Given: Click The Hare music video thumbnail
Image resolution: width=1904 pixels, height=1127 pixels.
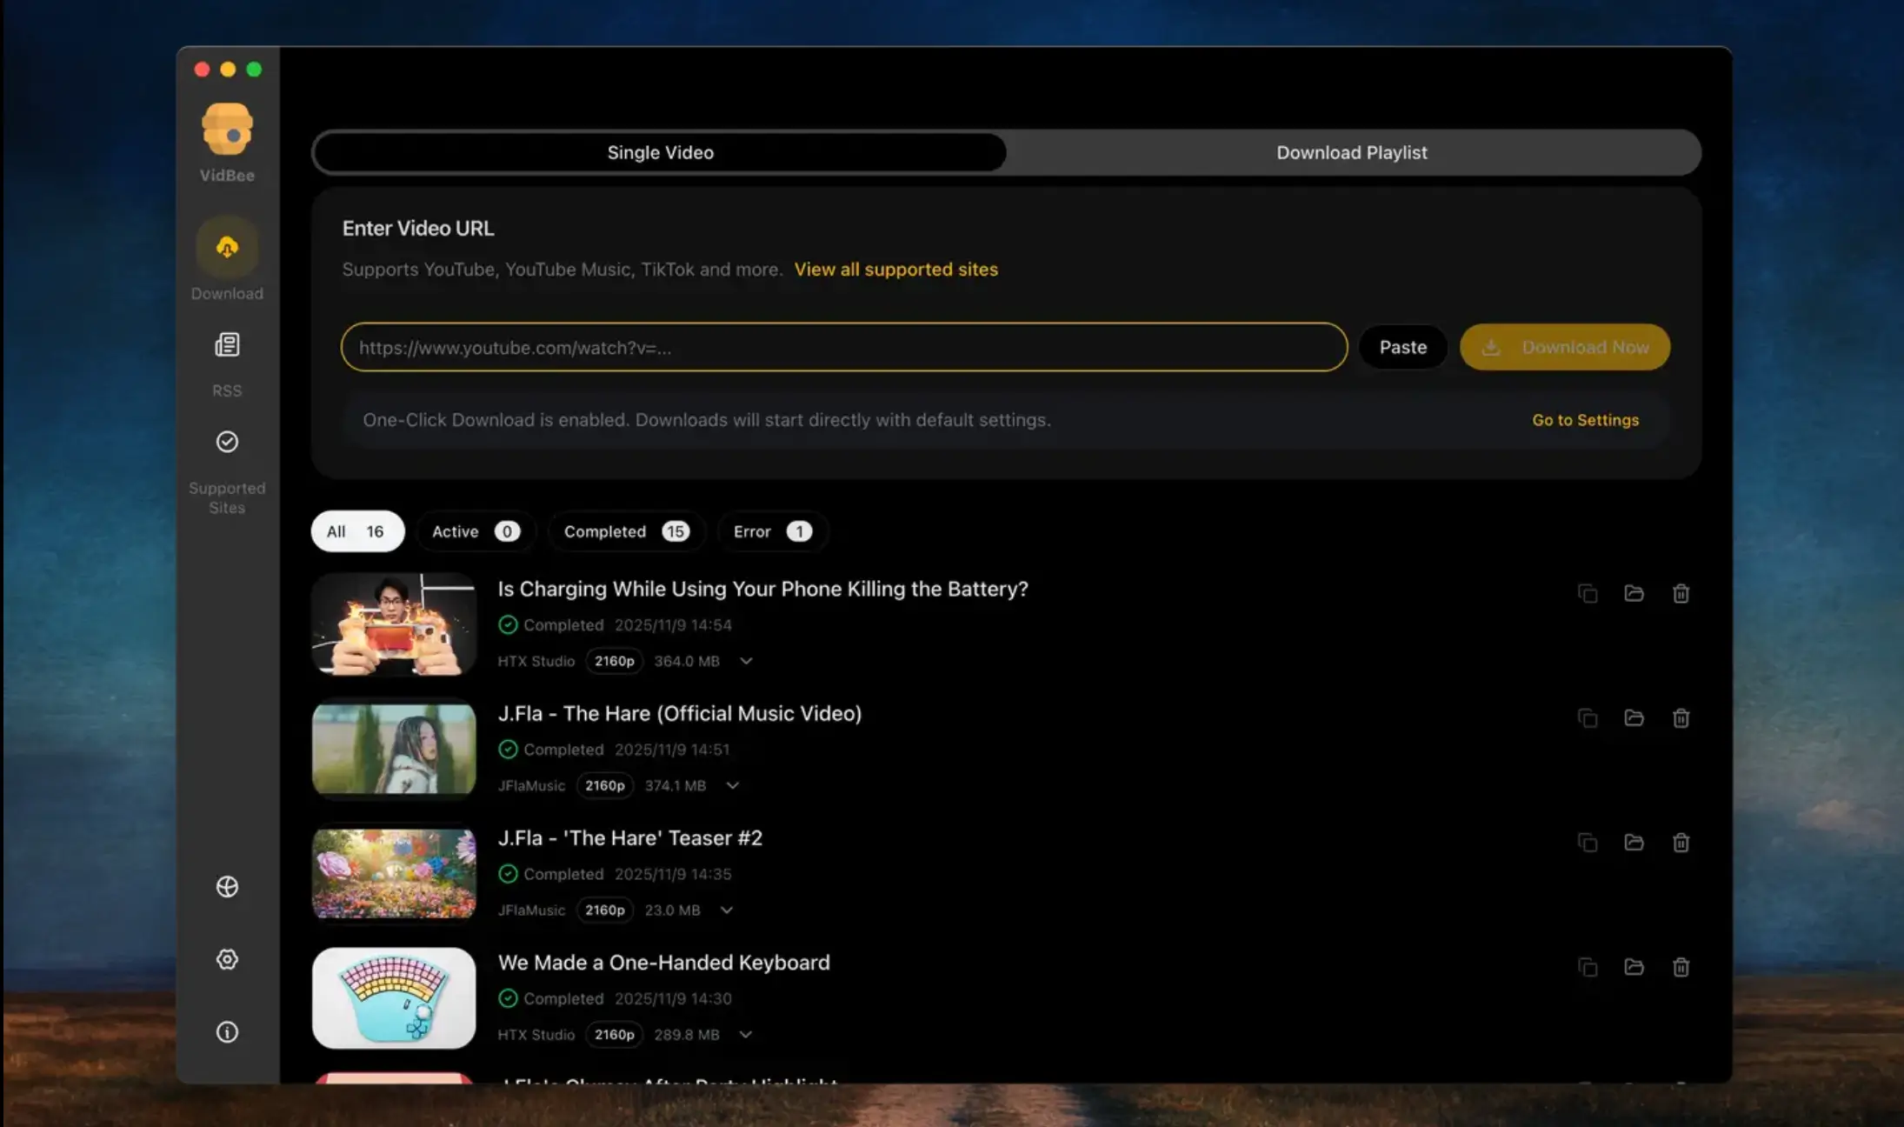Looking at the screenshot, I should (x=394, y=749).
